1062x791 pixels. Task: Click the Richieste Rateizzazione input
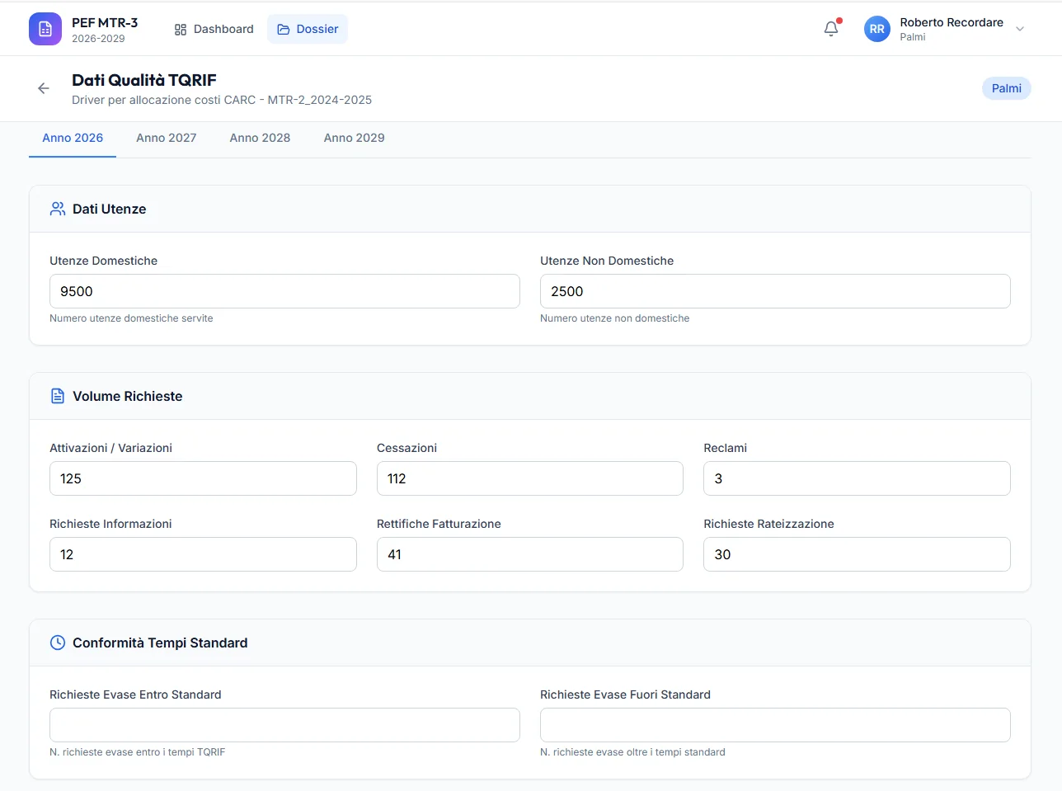coord(857,554)
